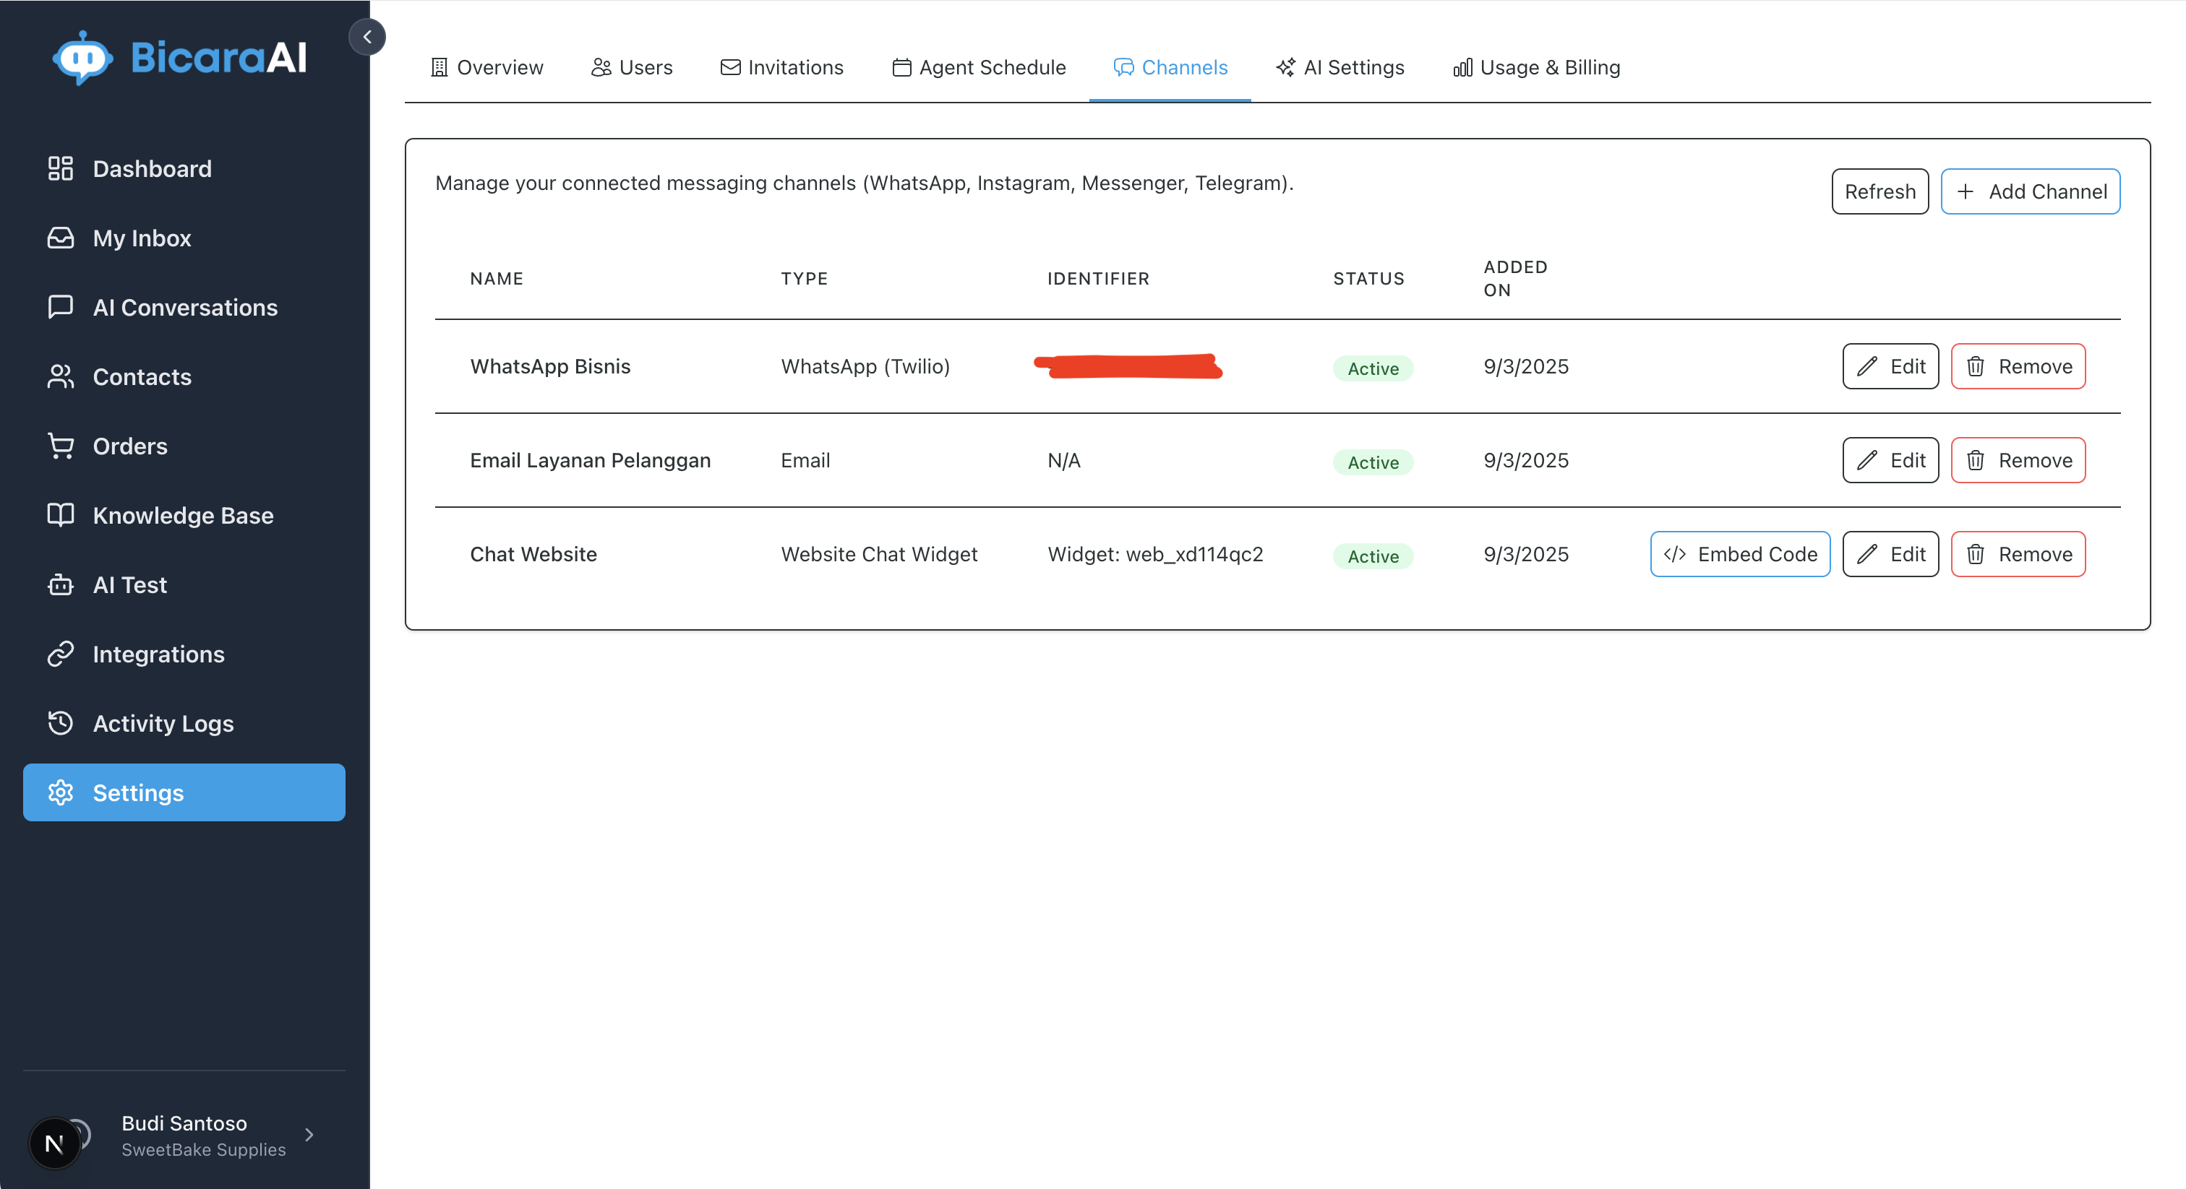This screenshot has width=2186, height=1189.
Task: Open Activity Logs
Action: point(163,723)
